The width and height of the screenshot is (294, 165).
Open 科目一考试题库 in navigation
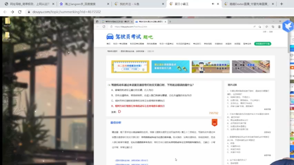[x=120, y=44]
